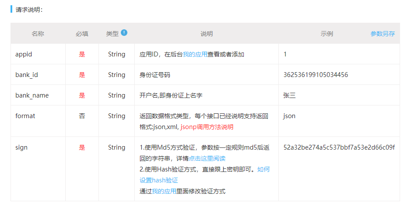Click the format parameter name
Screen dimensions: 411x210
[25, 116]
